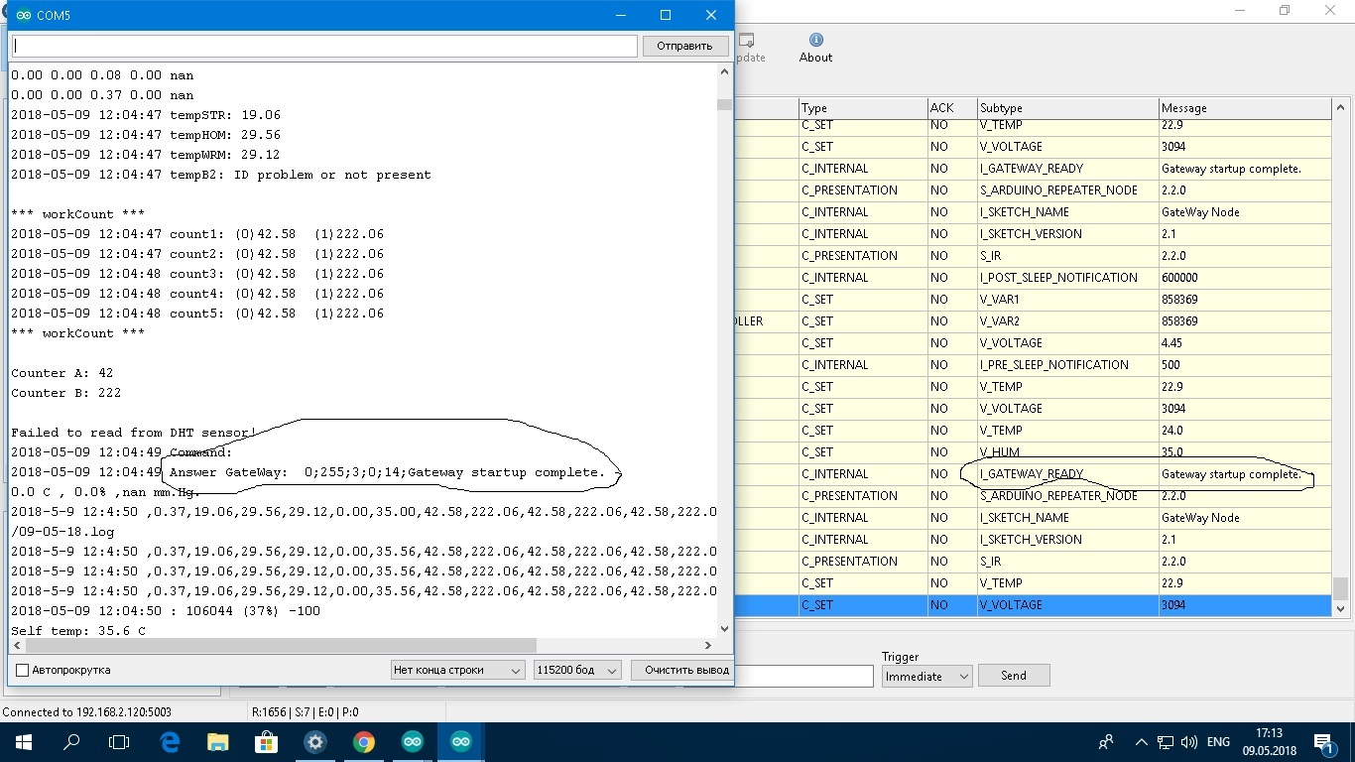The width and height of the screenshot is (1355, 762).
Task: Show hidden system tray icons chevron
Action: (x=1142, y=742)
